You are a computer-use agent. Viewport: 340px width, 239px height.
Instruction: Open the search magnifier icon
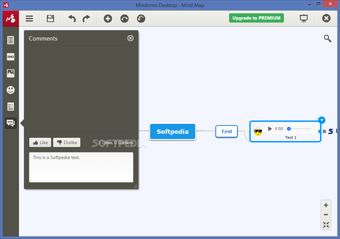coord(327,39)
